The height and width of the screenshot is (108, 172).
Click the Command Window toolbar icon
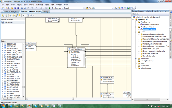point(131,8)
